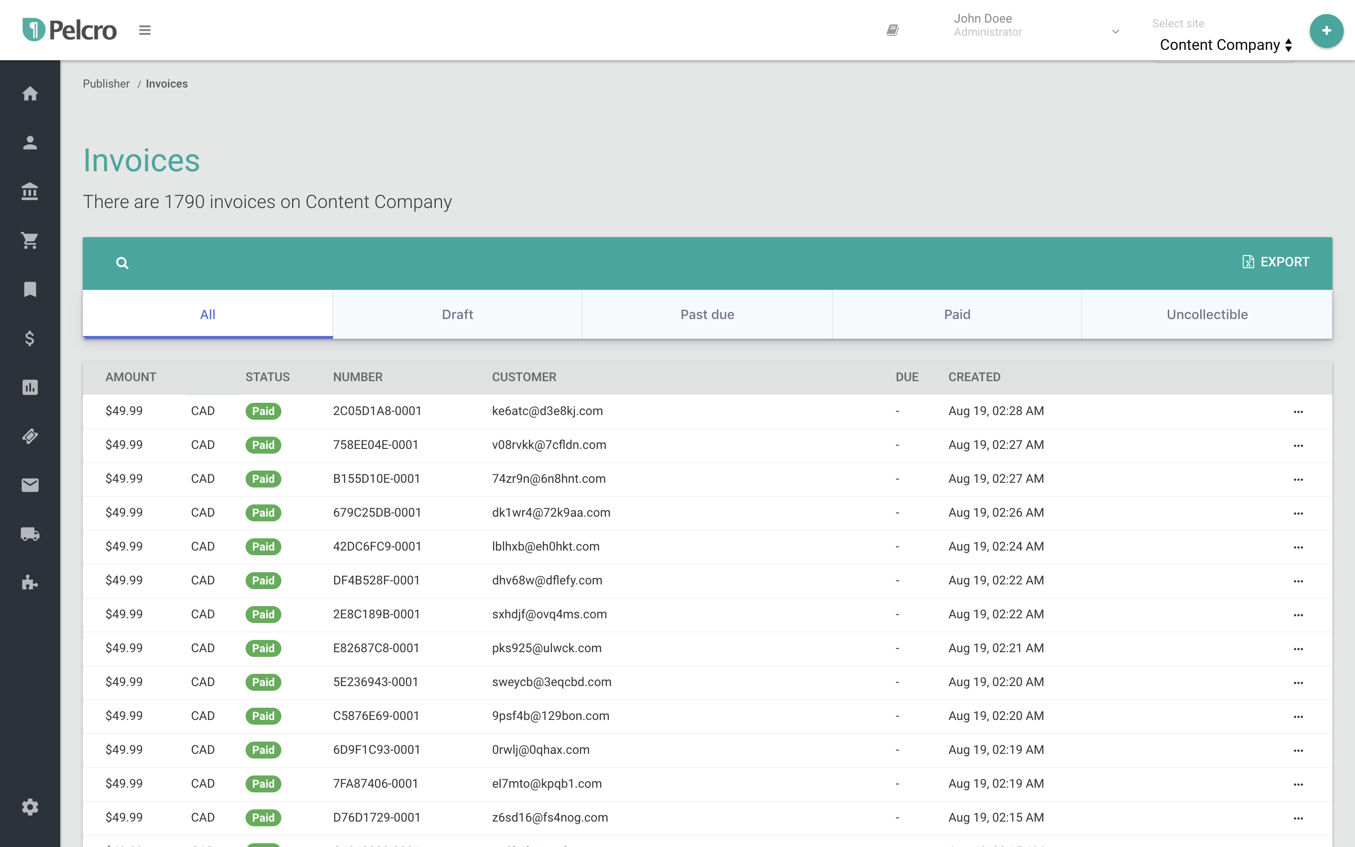Open the puzzle piece integrations icon
Image resolution: width=1355 pixels, height=847 pixels.
tap(30, 583)
